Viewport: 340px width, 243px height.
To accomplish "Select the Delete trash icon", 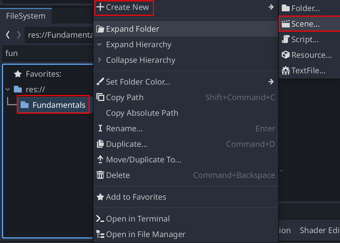I will 100,175.
